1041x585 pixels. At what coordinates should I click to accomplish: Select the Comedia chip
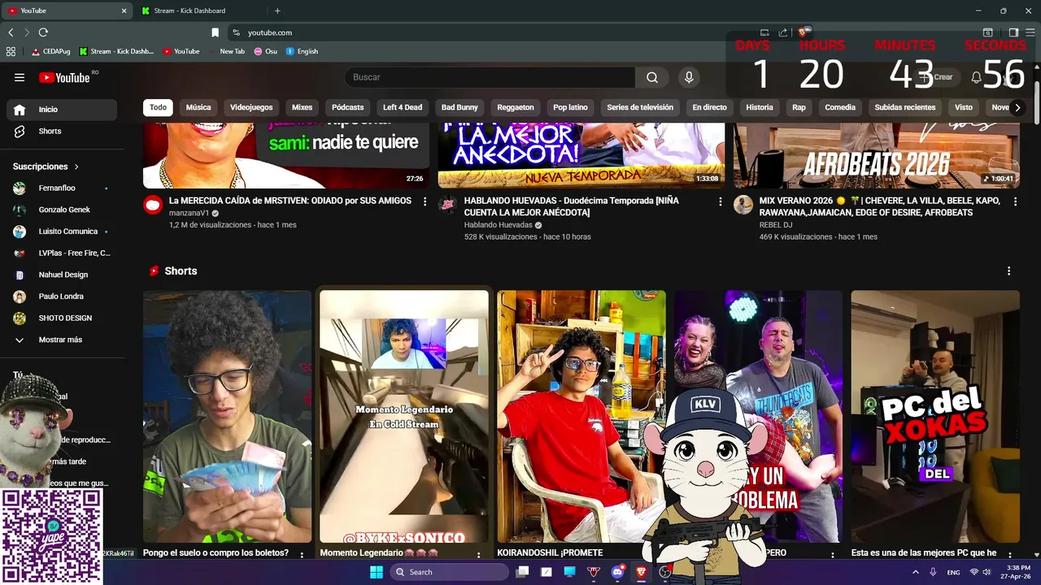tap(840, 107)
